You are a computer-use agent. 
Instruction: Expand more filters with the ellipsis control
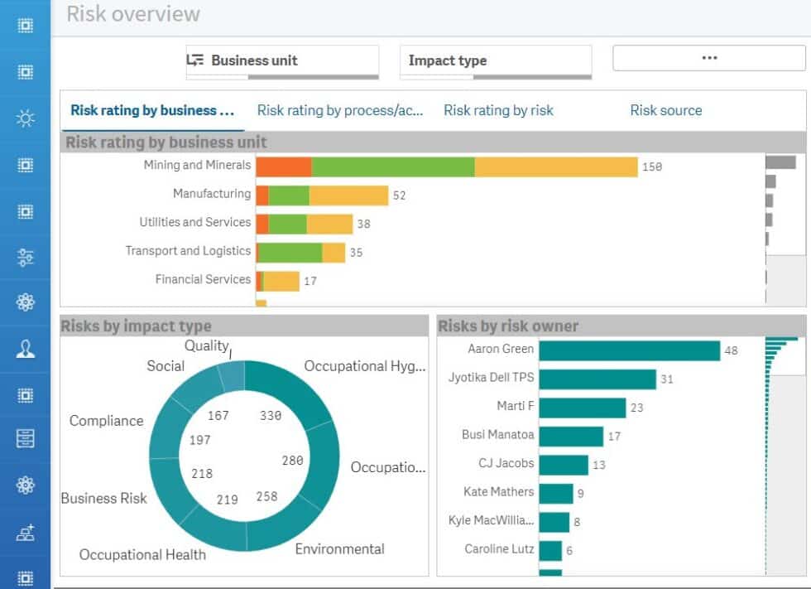708,57
